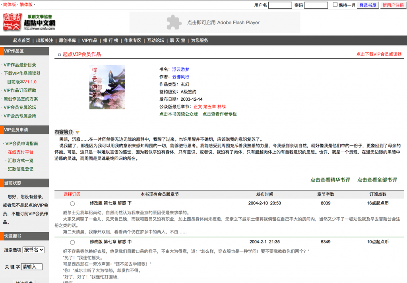Switch to 简体版 language link
This screenshot has height=283, width=407.
click(x=10, y=4)
